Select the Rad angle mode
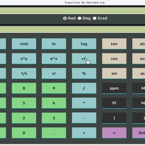 tap(65, 18)
